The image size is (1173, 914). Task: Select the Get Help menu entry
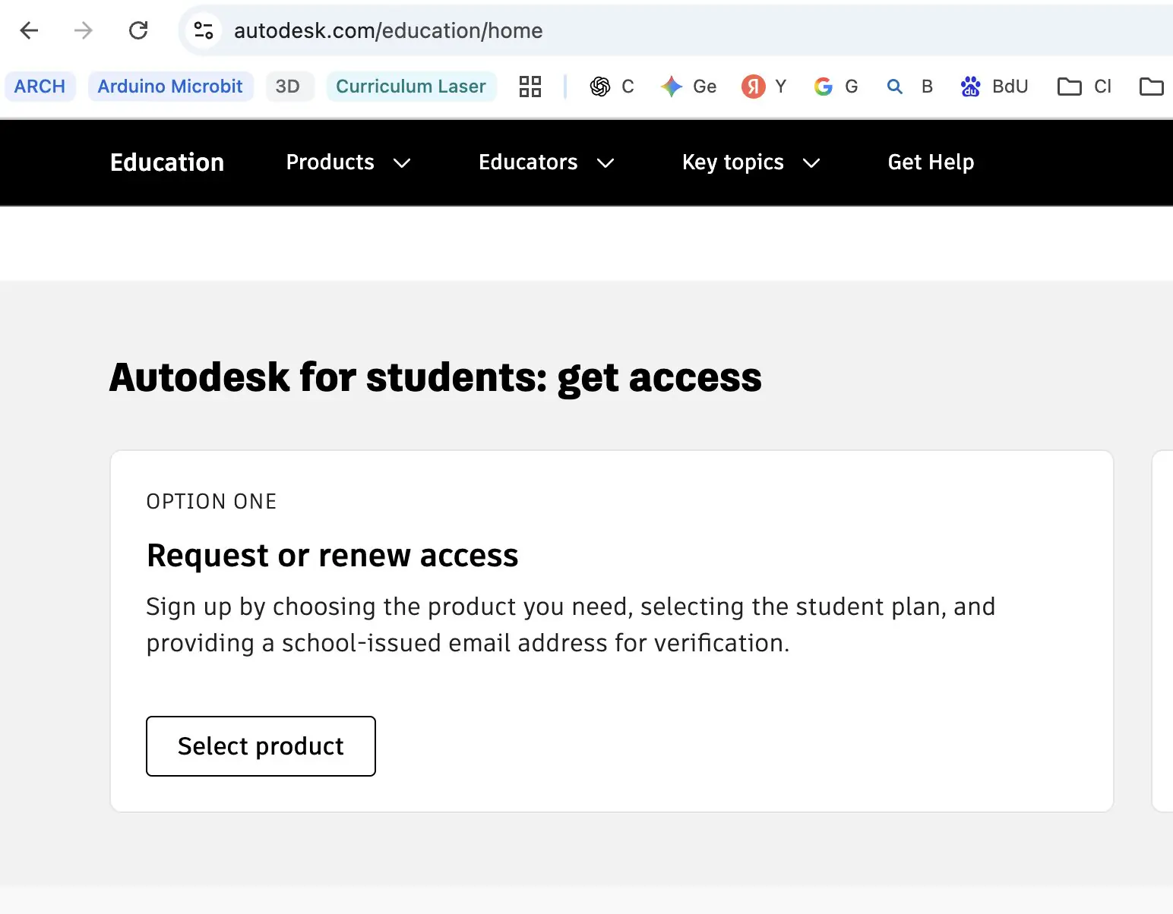[931, 162]
